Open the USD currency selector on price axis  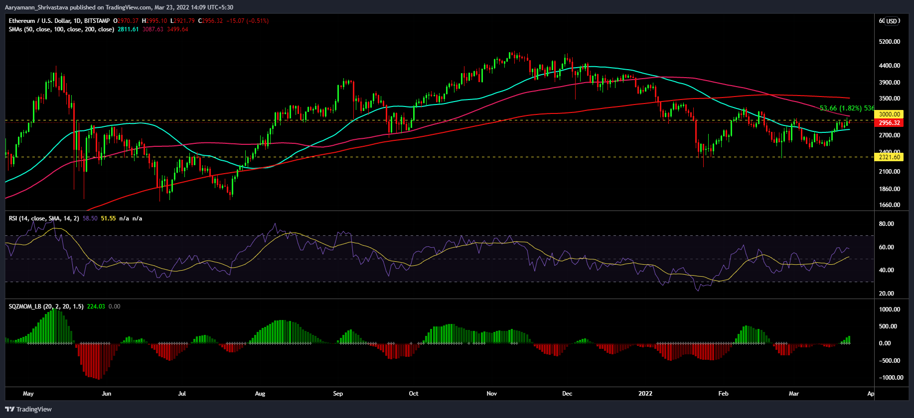point(892,21)
